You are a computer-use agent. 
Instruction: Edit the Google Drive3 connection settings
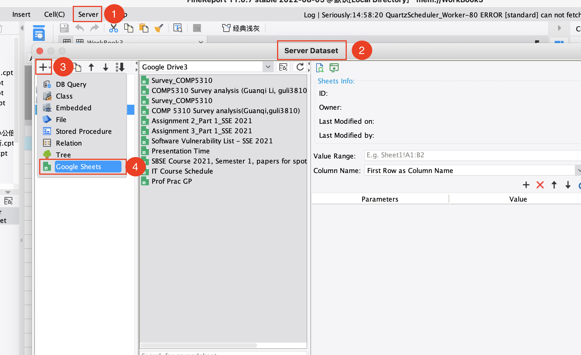[x=283, y=67]
